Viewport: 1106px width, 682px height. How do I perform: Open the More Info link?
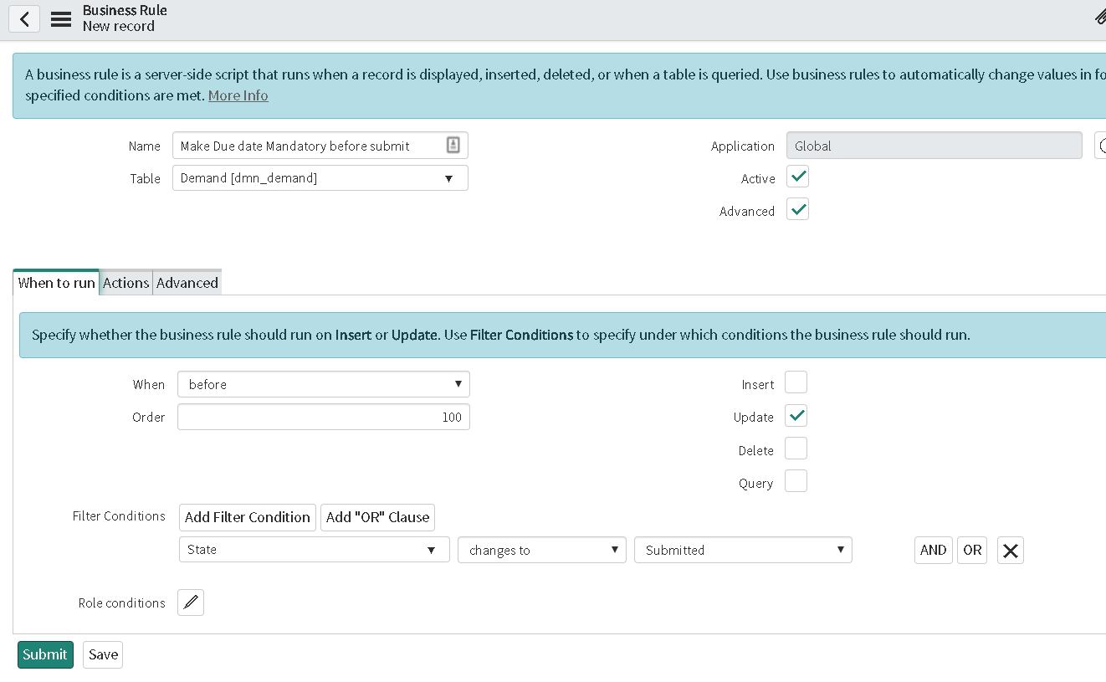click(x=238, y=95)
